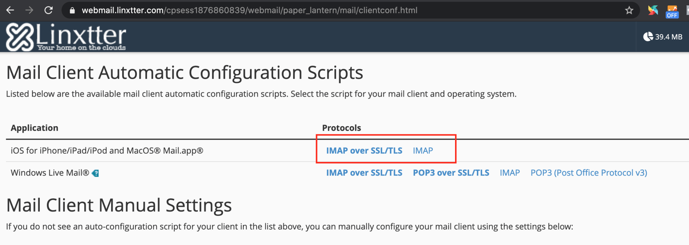Click the Protocols column header
This screenshot has height=245, width=689.
point(341,128)
